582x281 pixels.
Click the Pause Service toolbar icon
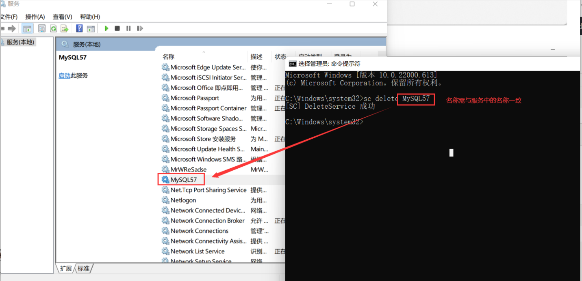[128, 28]
